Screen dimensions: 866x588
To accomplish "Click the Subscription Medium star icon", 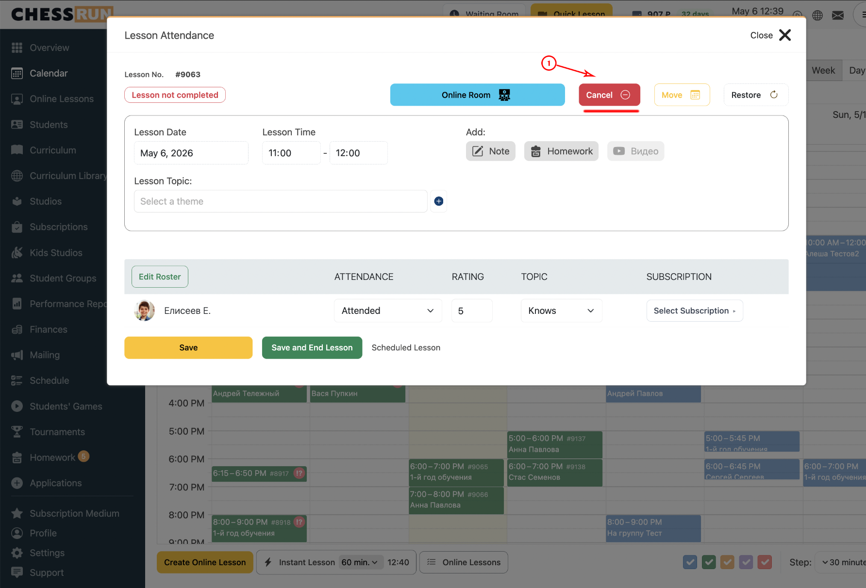I will click(17, 513).
